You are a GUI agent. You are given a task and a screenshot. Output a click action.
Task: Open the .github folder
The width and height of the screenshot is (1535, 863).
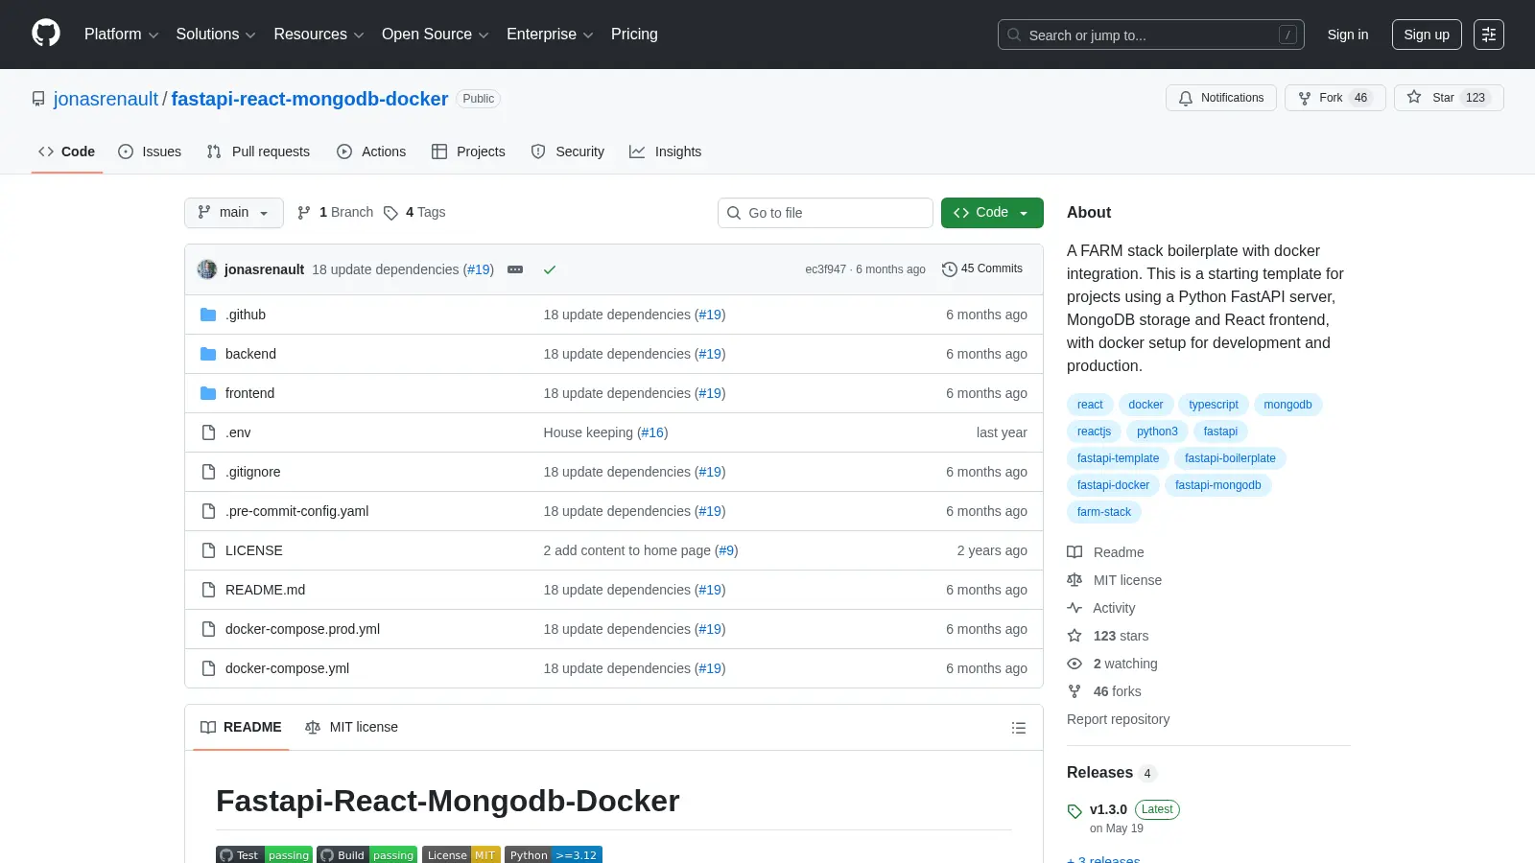[246, 315]
